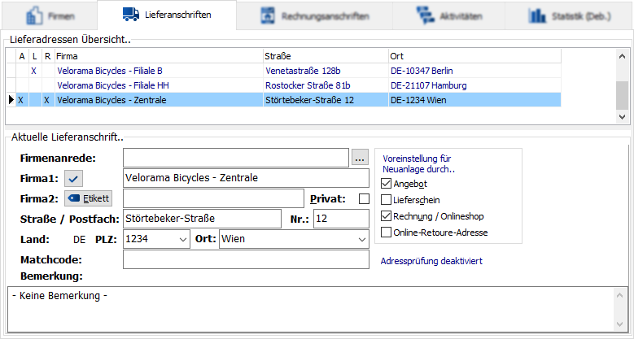The height and width of the screenshot is (339, 634).
Task: Click the Bemerkung text area
Action: [x=311, y=309]
